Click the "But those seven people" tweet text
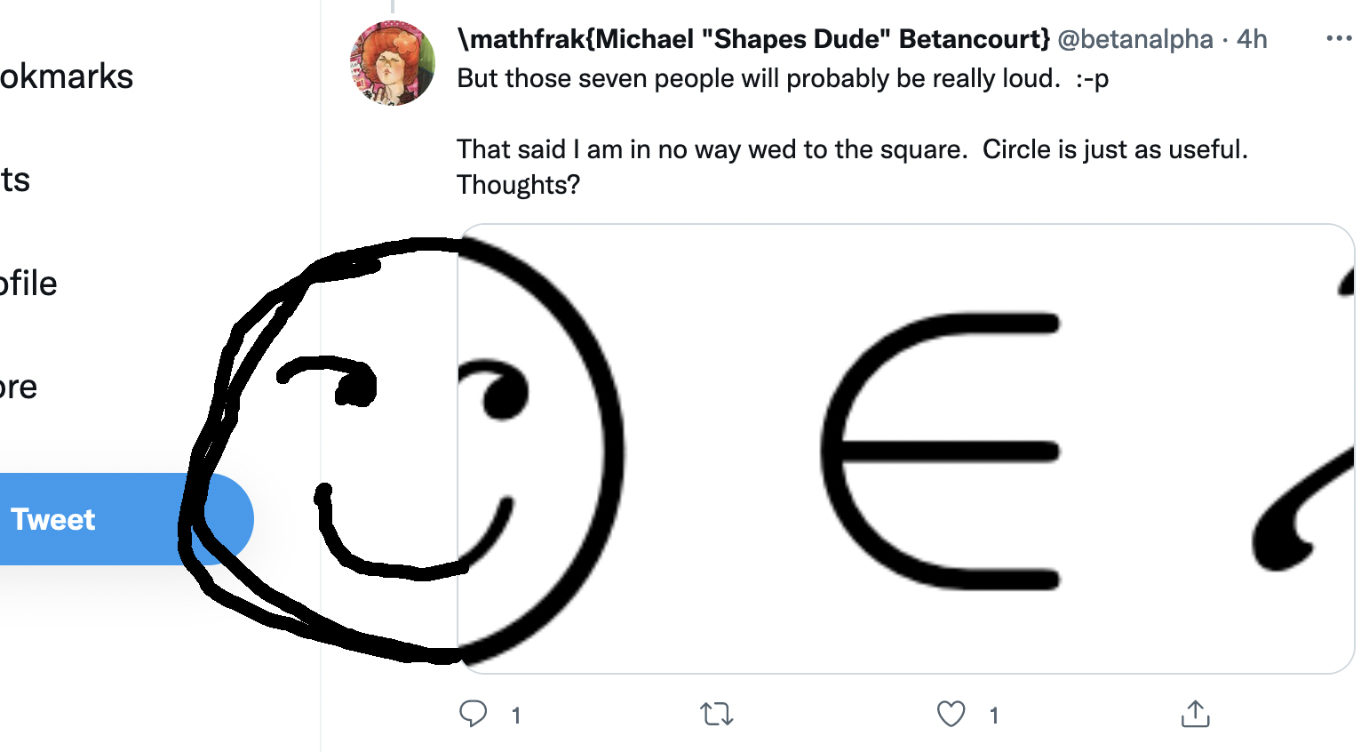The height and width of the screenshot is (752, 1361). coord(782,79)
